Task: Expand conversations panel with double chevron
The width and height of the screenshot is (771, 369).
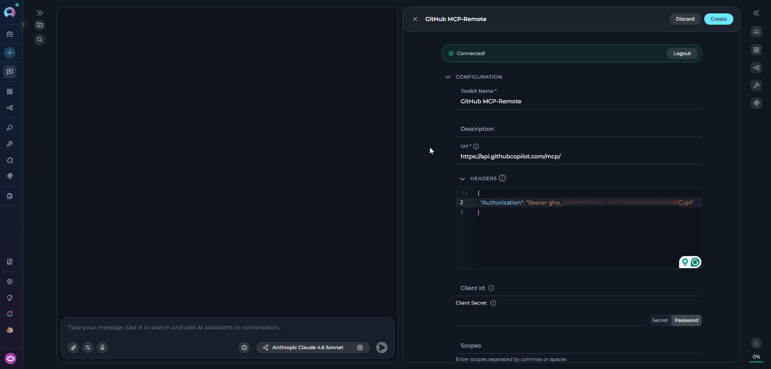Action: click(x=40, y=13)
